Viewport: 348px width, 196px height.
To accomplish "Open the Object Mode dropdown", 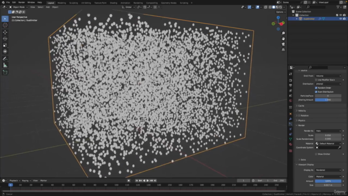I will (18, 7).
